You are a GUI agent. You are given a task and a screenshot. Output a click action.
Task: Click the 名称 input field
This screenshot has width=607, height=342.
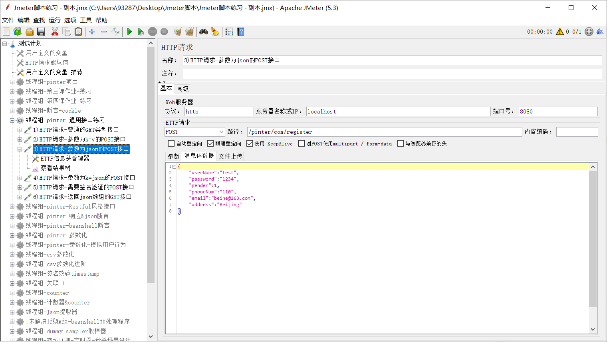(x=392, y=60)
